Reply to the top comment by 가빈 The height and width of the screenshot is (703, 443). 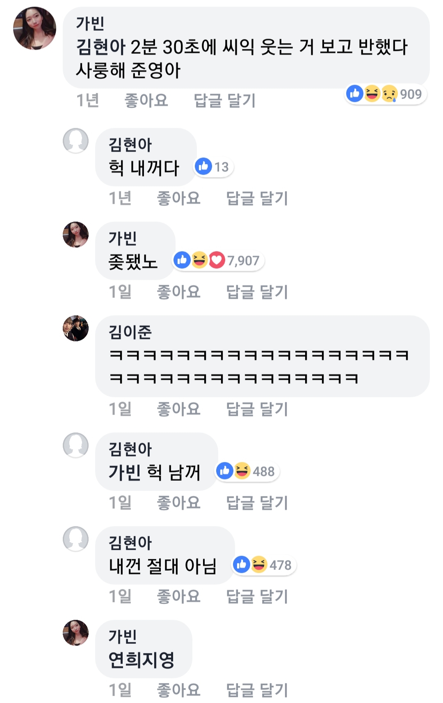[224, 100]
